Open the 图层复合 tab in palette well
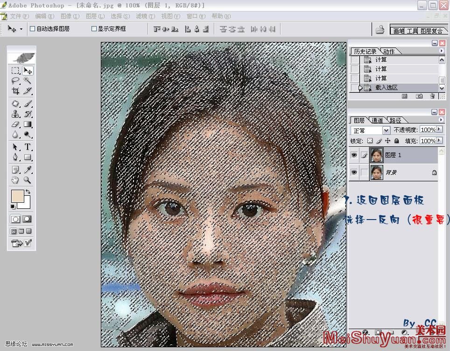This screenshot has height=351, width=450. click(431, 31)
